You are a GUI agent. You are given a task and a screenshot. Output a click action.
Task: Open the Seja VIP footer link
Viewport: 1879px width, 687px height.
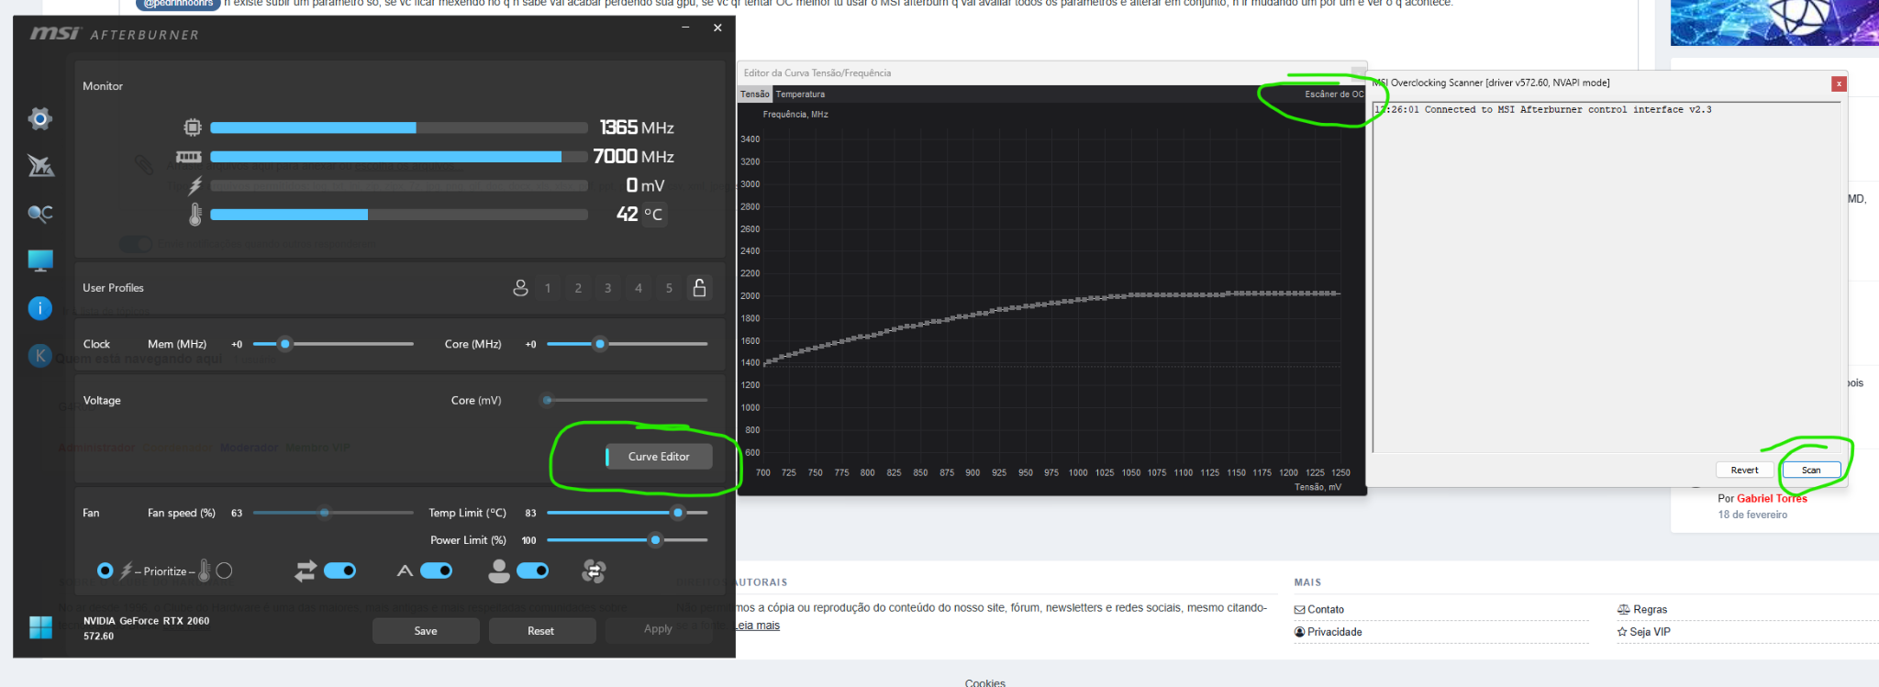(x=1643, y=632)
